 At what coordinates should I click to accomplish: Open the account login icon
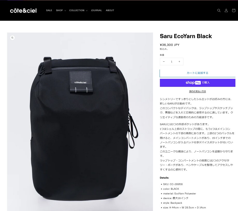[x=226, y=10]
